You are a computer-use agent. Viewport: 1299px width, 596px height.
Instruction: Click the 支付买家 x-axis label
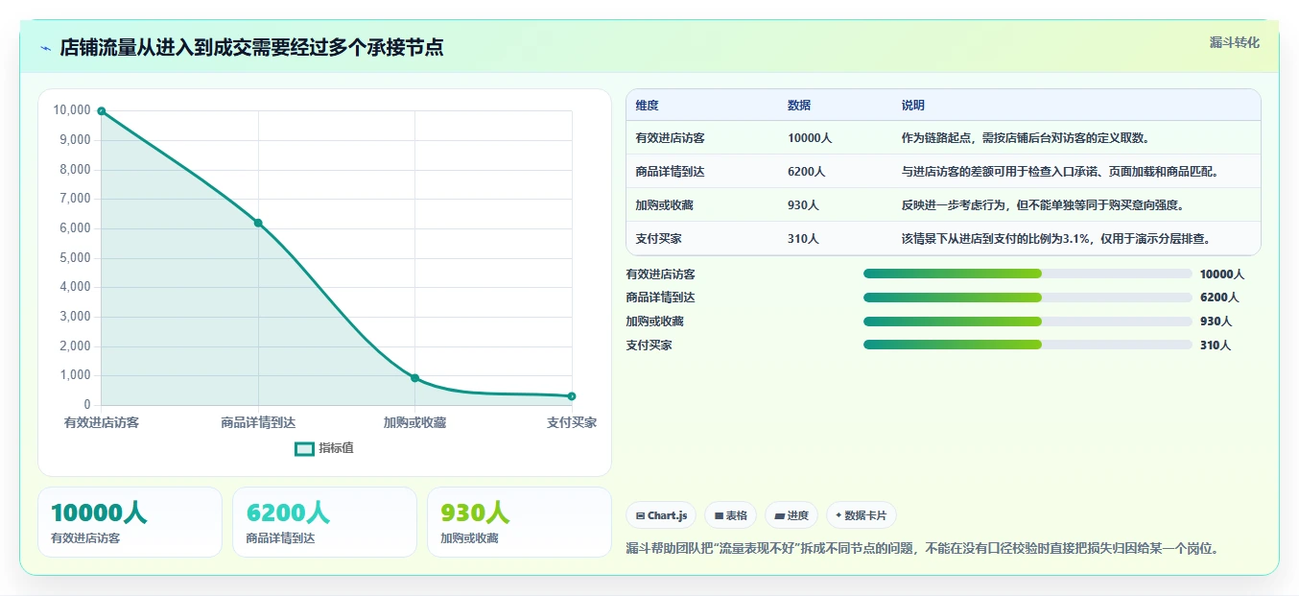(572, 422)
